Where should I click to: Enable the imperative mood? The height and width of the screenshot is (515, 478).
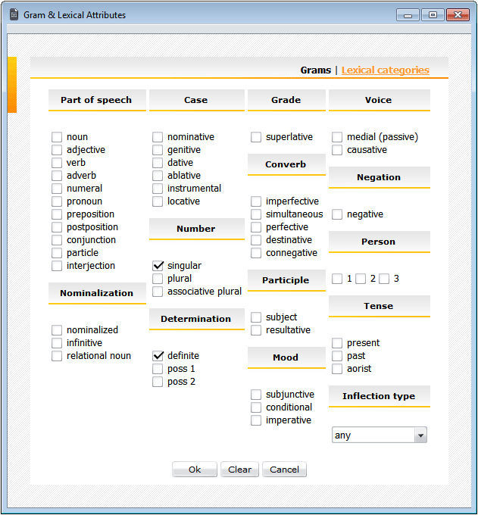[256, 420]
